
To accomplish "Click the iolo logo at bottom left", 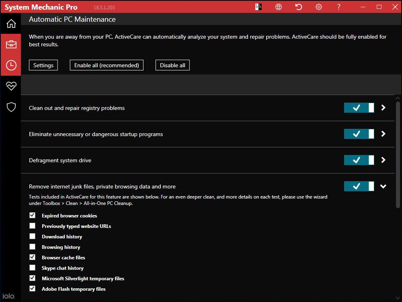I will pyautogui.click(x=9, y=296).
